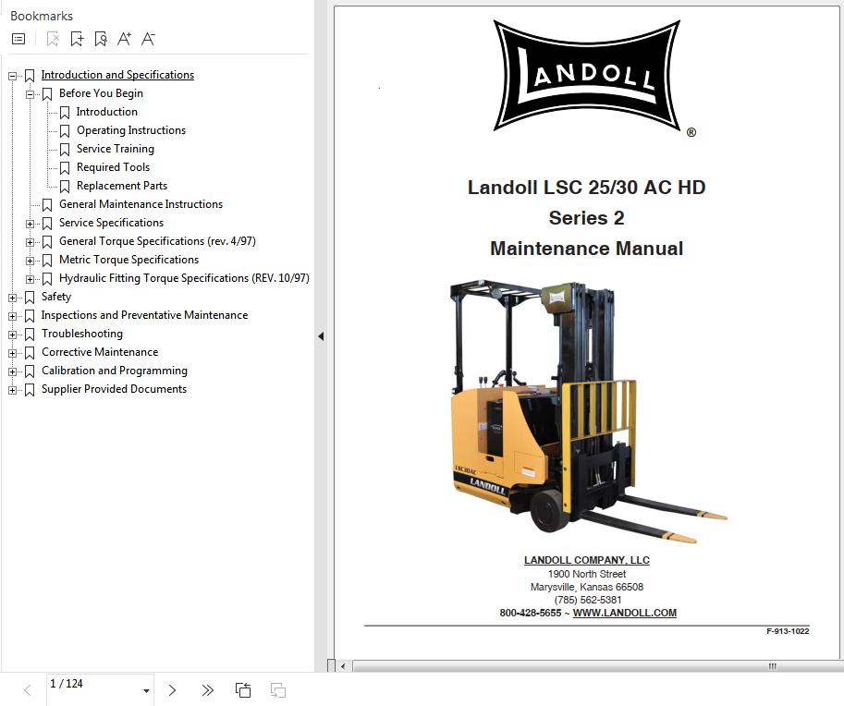Click the find current bookmark icon

pos(101,39)
